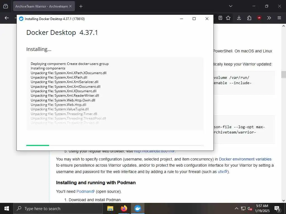
Task: Click the System.ValueTuple.dll log line
Action: [60, 109]
